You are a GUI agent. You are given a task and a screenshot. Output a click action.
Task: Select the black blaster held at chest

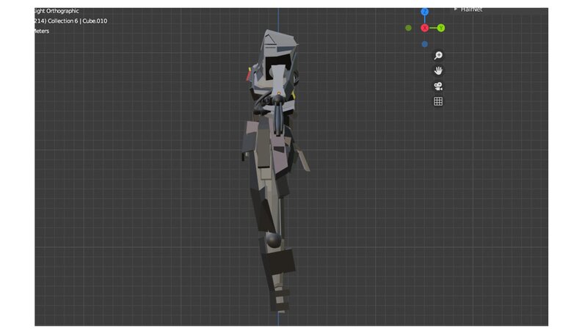(x=278, y=112)
